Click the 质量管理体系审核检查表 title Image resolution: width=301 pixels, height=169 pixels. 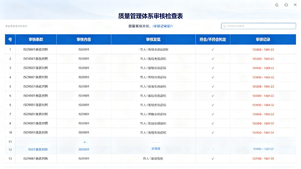click(x=151, y=16)
